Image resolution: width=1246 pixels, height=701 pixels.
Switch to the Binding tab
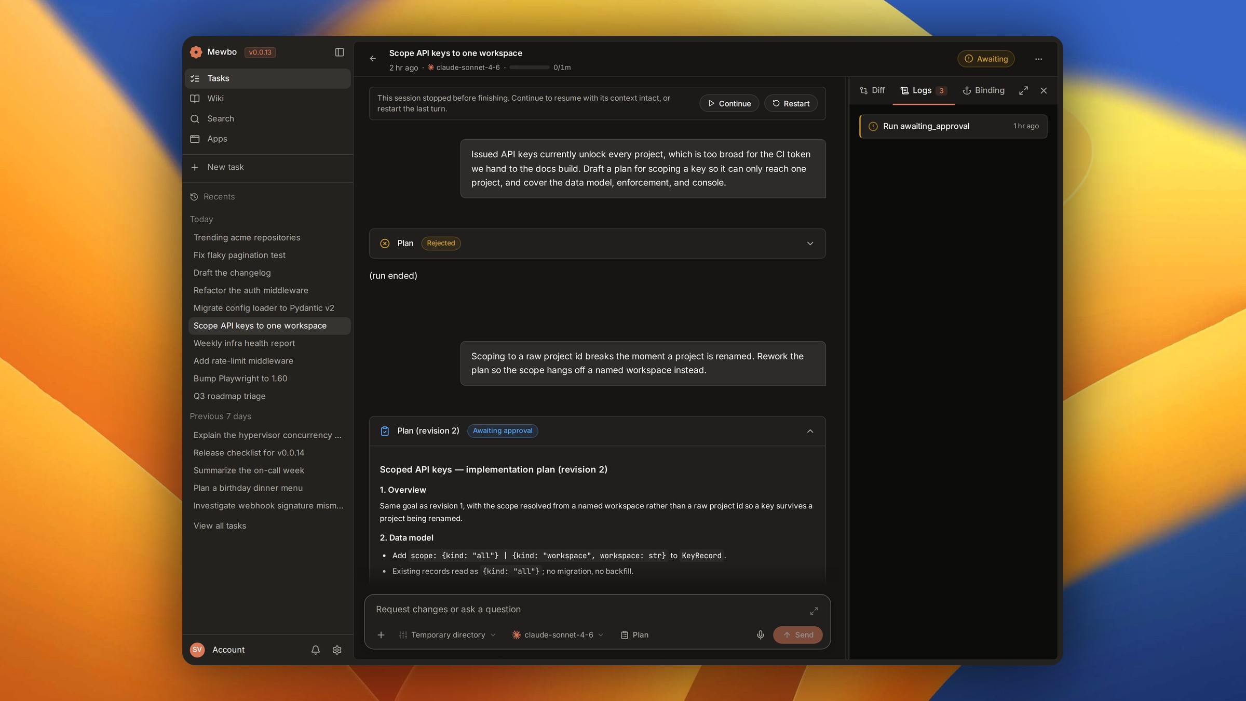pos(983,90)
